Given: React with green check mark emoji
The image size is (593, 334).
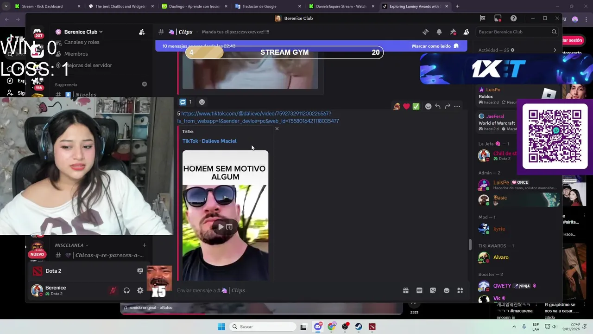Looking at the screenshot, I should [416, 107].
